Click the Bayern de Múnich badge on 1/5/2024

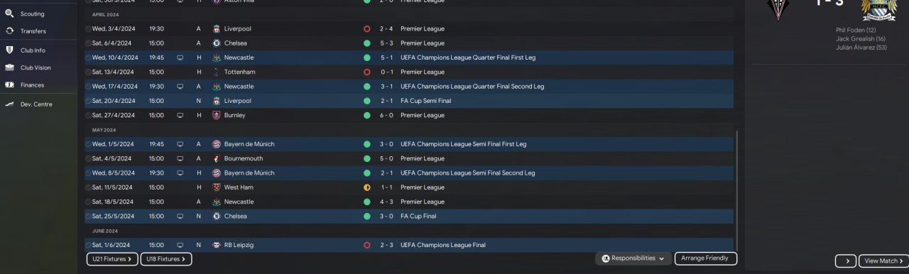click(x=217, y=144)
